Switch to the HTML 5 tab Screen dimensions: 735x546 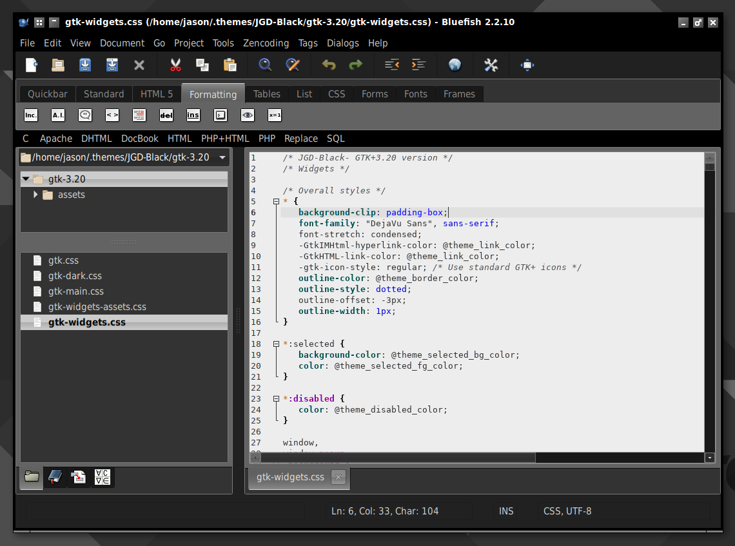point(157,93)
